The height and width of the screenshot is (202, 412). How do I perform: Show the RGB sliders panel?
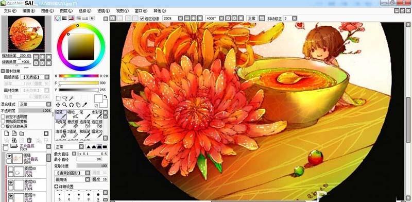tap(64, 18)
